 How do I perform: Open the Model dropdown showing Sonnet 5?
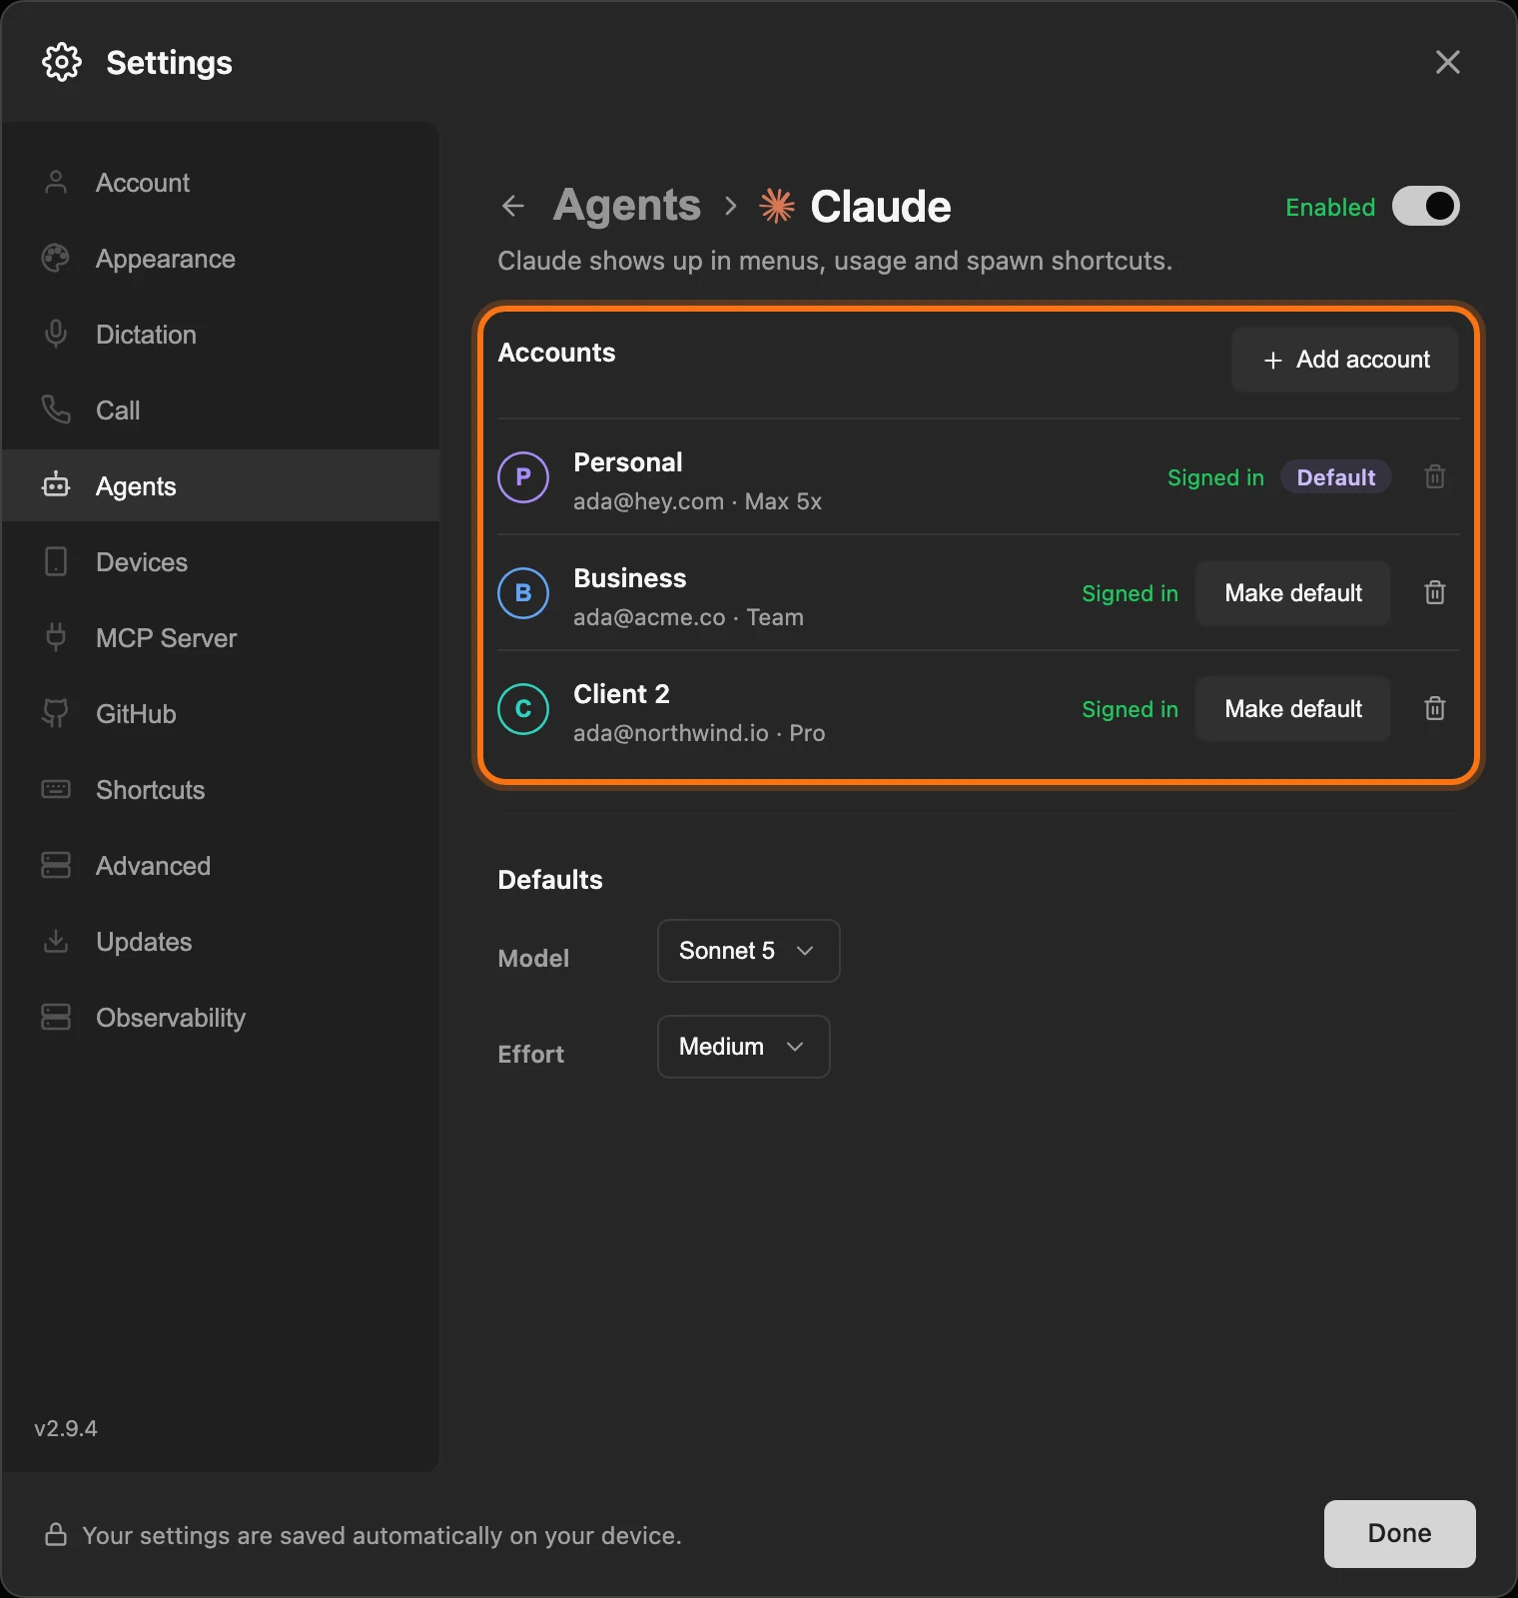749,951
